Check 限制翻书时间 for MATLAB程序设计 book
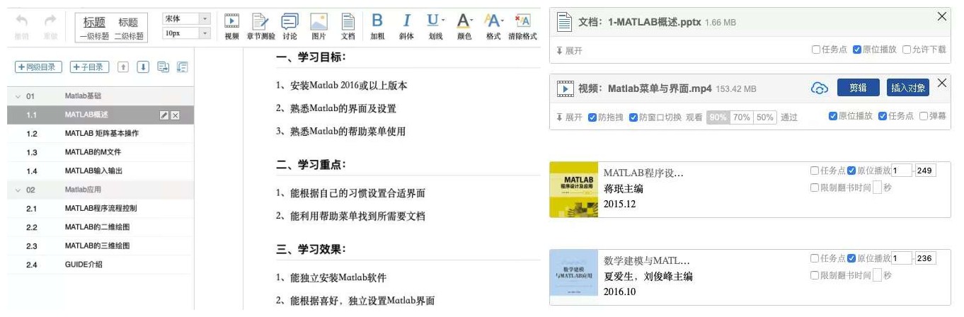Image resolution: width=964 pixels, height=317 pixels. click(815, 188)
